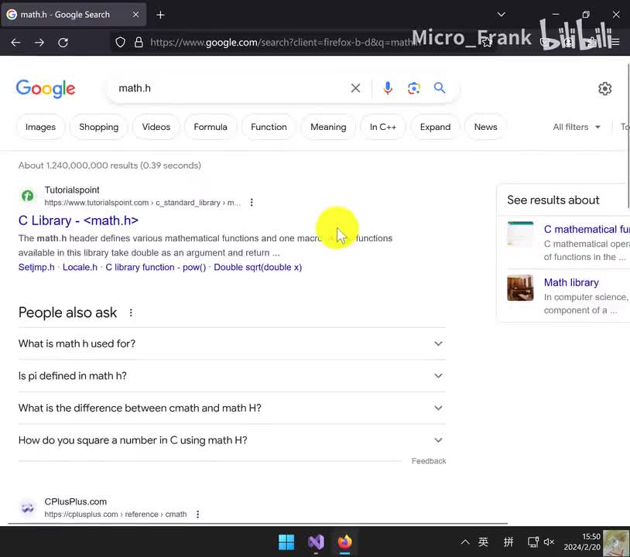Open a new browser tab with plus
Viewport: 630px width, 557px height.
(x=160, y=15)
